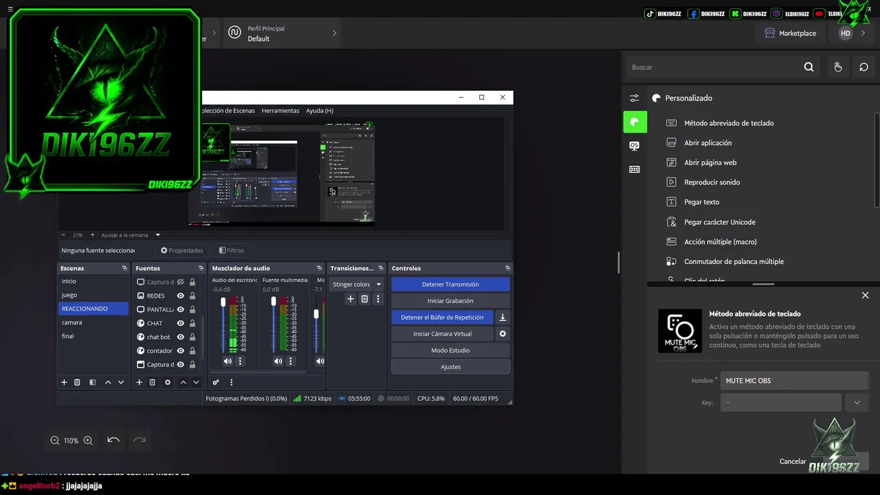880x495 pixels.
Task: Select Acción múltiple (macro) action
Action: [x=720, y=242]
